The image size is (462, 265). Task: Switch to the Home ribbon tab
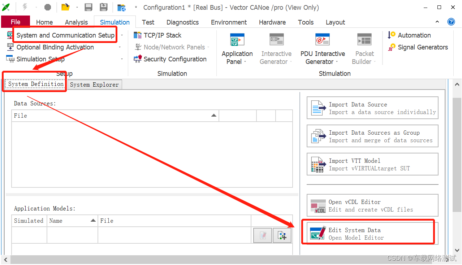[x=44, y=22]
